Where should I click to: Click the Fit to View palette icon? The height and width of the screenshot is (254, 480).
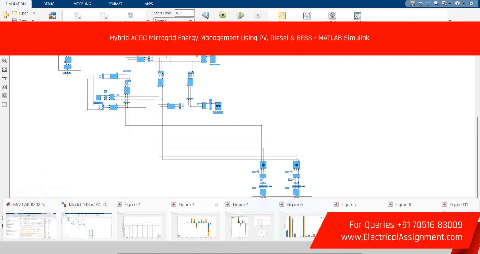4,69
